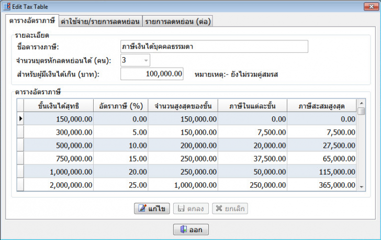Select row header of 2,000,000.00 bracket
This screenshot has height=240, width=381.
[x=20, y=184]
